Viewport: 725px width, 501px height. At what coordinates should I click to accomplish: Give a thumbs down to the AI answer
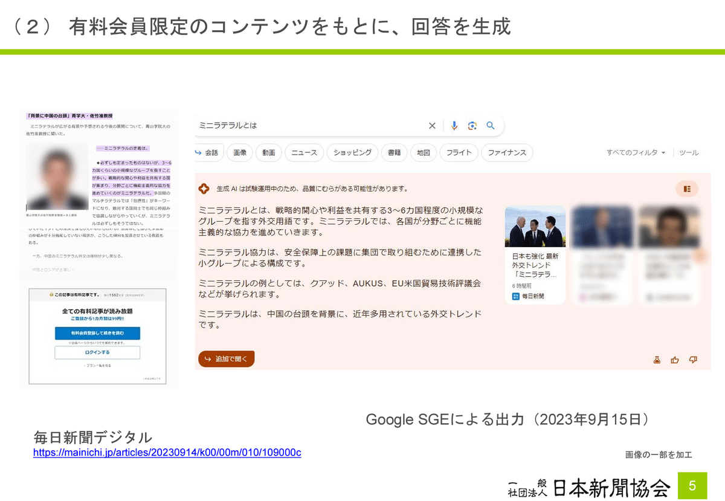pos(693,360)
